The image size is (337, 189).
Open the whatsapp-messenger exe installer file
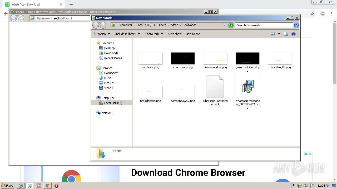click(x=247, y=91)
